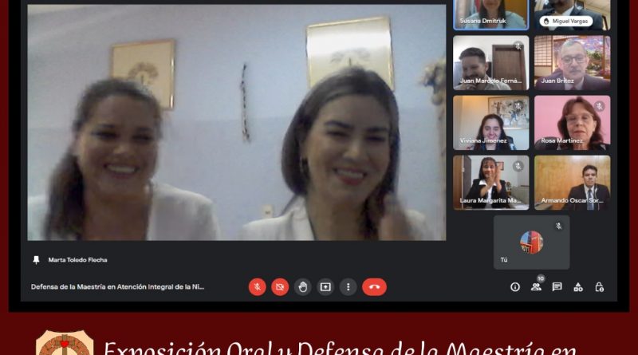The image size is (638, 355).
Task: Click your own self-view tile labeled Tú
Action: 531,243
